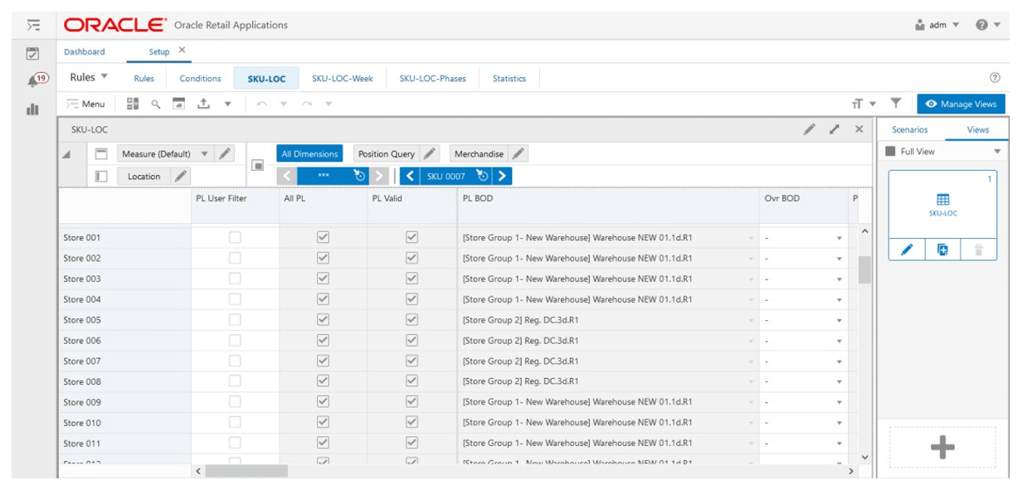1018x485 pixels.
Task: Click the All Dimensions button
Action: 309,153
